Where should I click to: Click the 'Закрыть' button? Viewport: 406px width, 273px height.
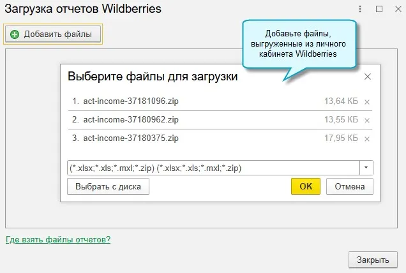[x=373, y=260]
